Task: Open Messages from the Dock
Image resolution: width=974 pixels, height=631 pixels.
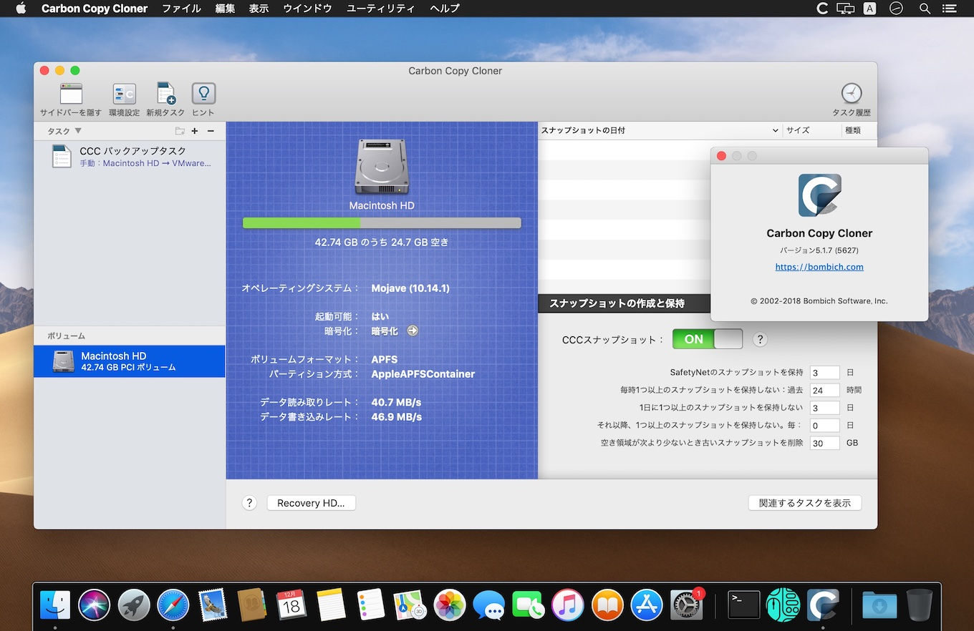Action: pyautogui.click(x=489, y=605)
